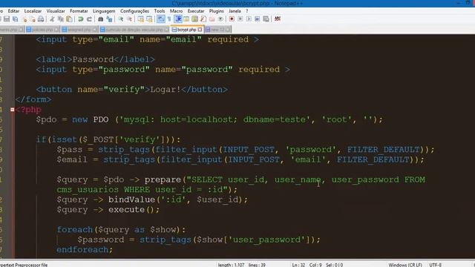Open the Plugins menu
The image size is (475, 267).
tap(216, 11)
